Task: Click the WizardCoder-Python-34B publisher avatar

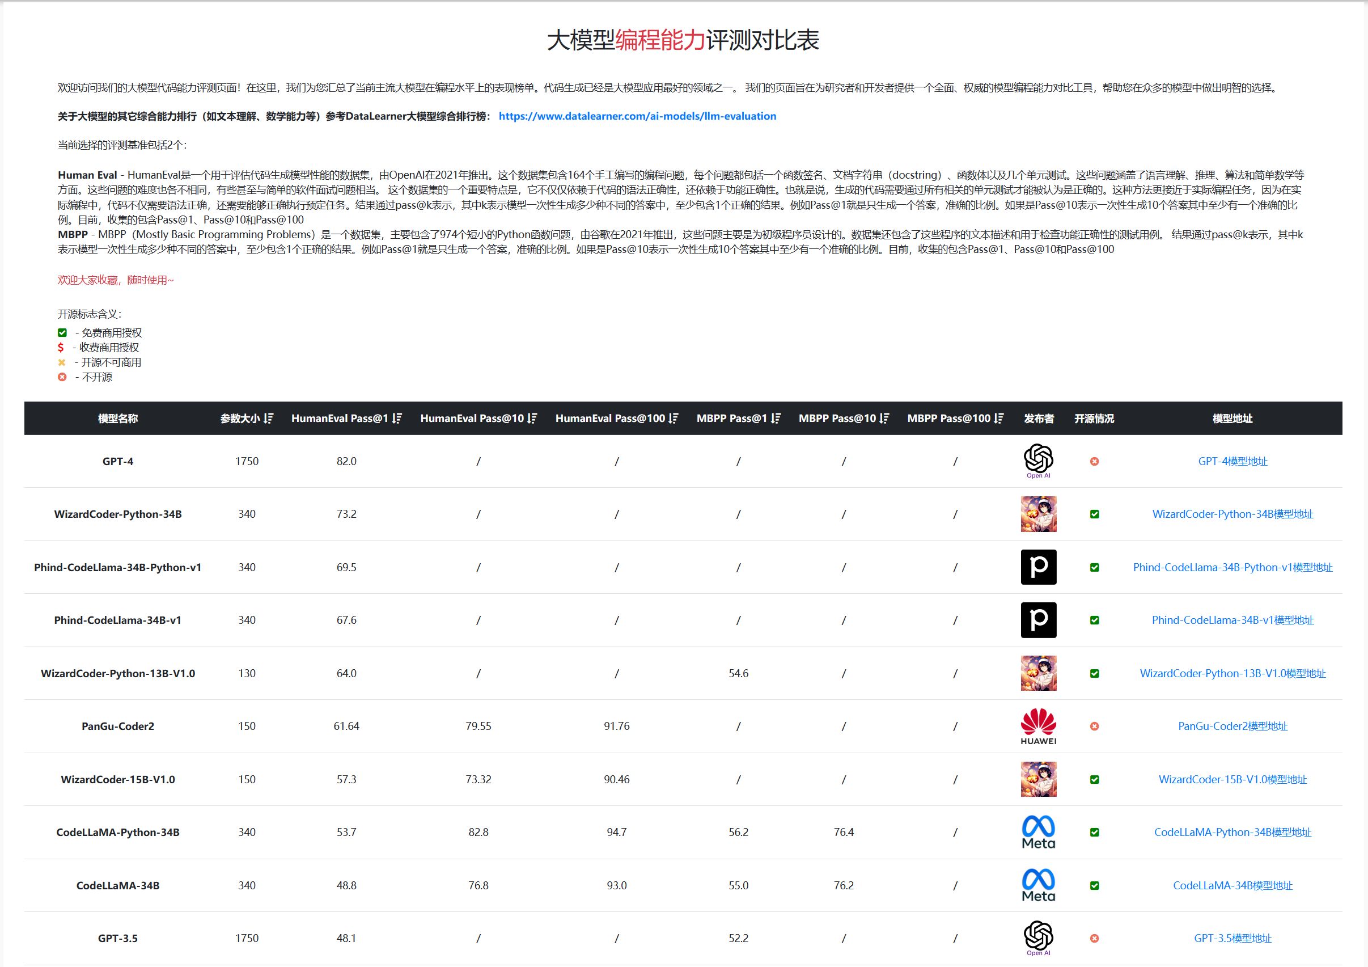Action: pos(1038,514)
